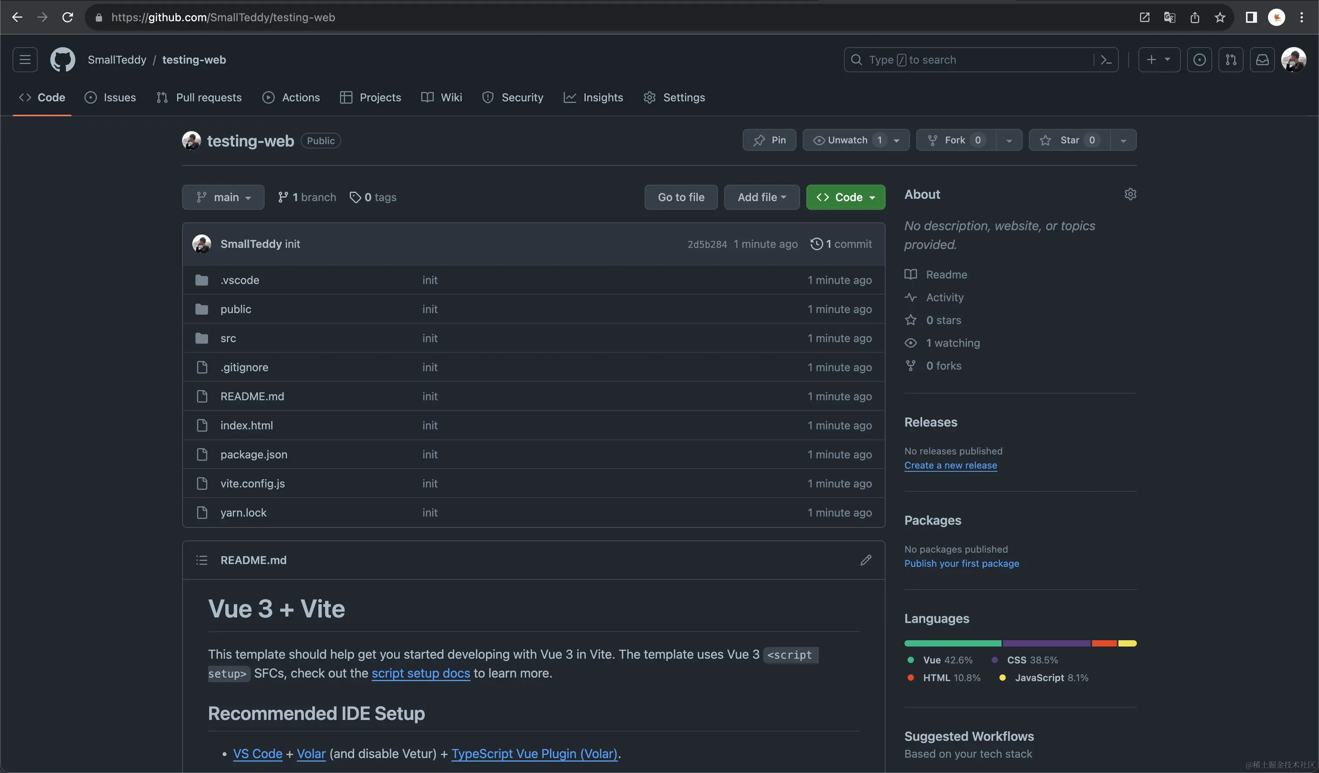Open the notifications inbox icon
This screenshot has height=773, width=1319.
coord(1262,60)
